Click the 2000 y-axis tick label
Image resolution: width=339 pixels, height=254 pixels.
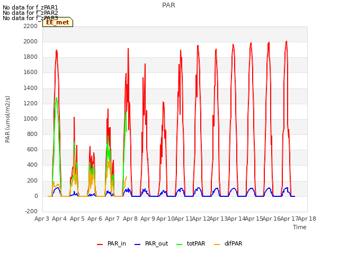pos(31,41)
